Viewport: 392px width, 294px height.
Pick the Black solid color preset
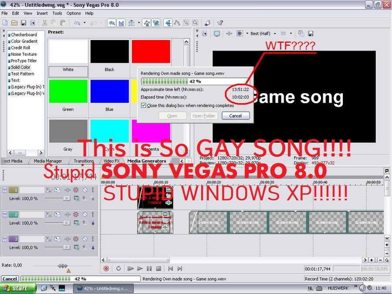click(110, 51)
